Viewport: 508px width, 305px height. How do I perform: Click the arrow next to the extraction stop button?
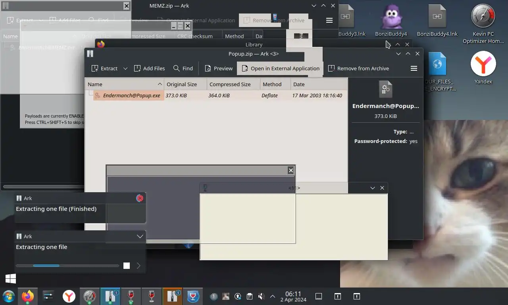click(x=139, y=266)
